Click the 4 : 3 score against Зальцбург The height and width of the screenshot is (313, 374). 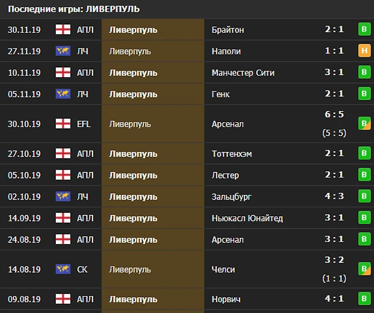coord(334,196)
